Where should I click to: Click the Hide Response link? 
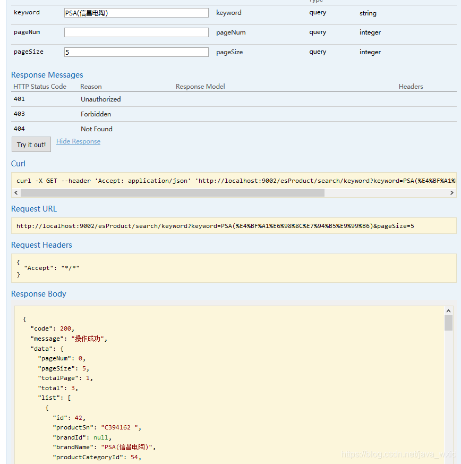pyautogui.click(x=79, y=141)
